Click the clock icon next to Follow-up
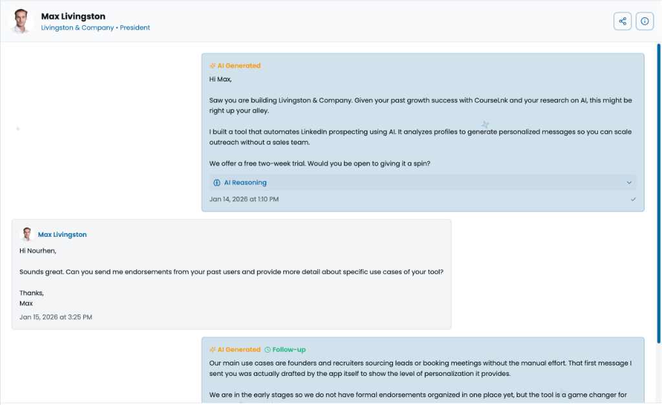 coord(268,350)
